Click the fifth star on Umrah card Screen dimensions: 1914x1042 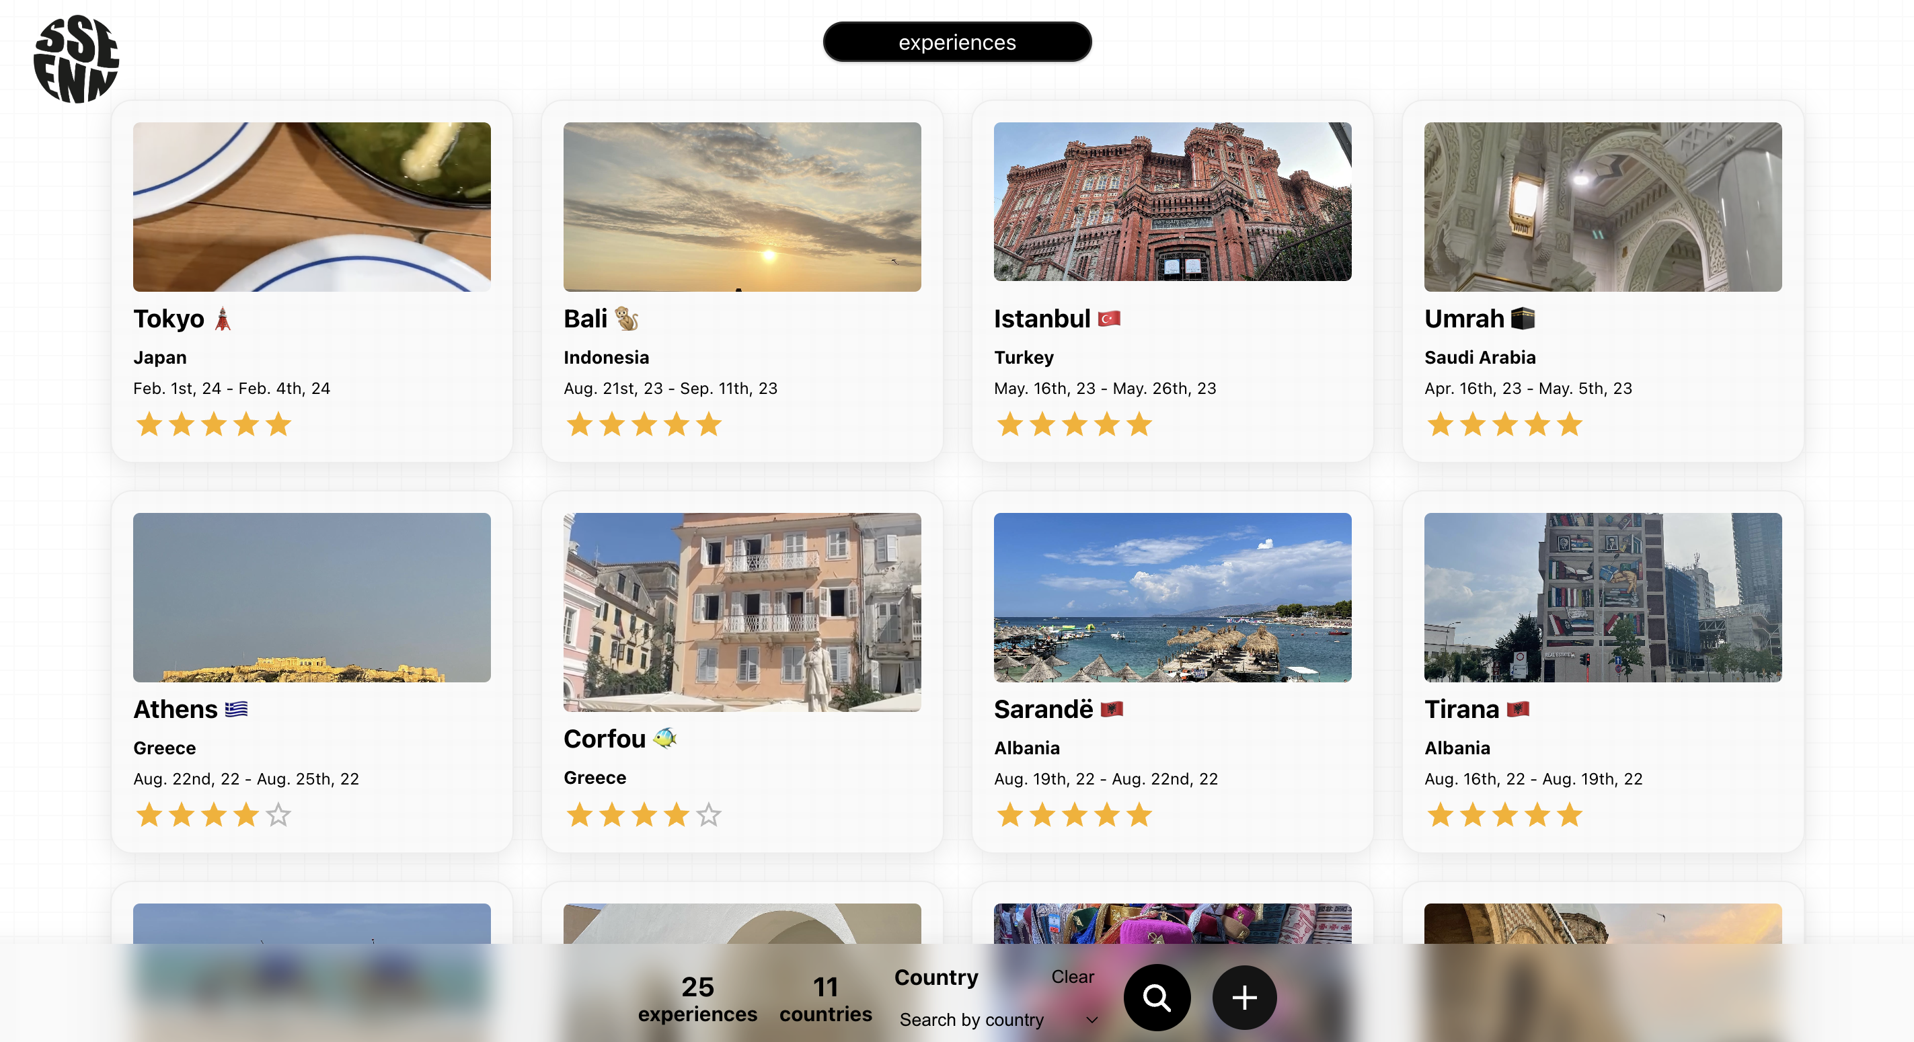point(1569,424)
